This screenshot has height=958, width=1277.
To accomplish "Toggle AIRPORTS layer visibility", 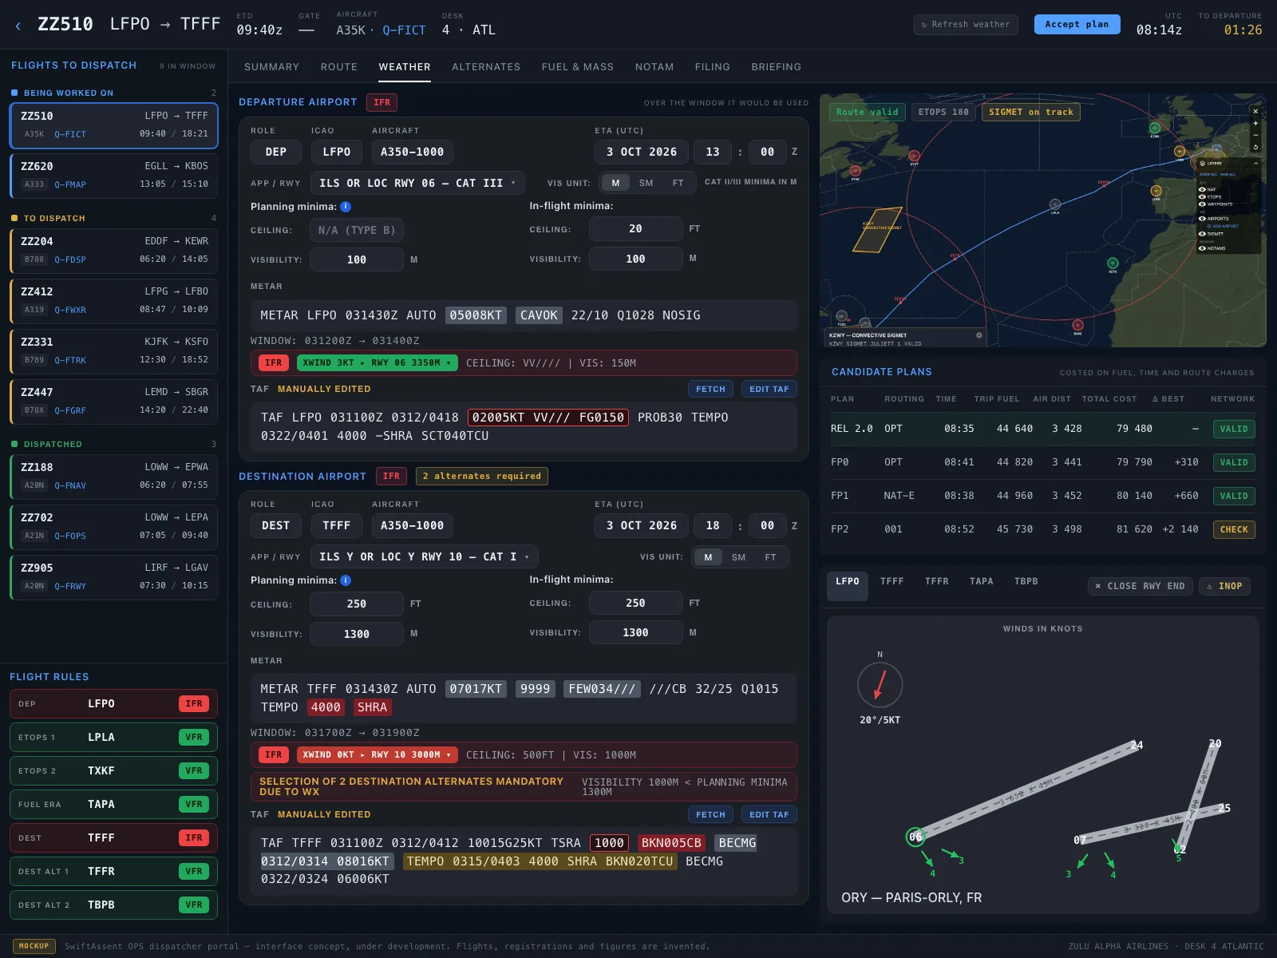I will tap(1202, 219).
